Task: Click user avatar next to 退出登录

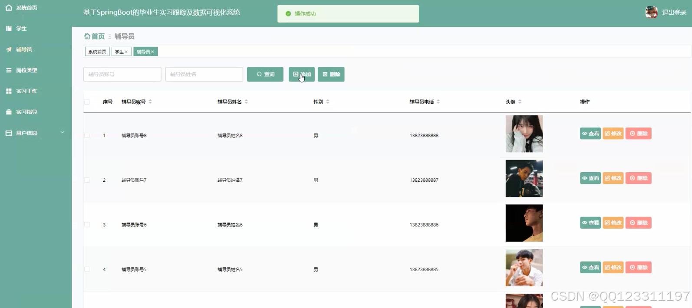Action: tap(651, 12)
